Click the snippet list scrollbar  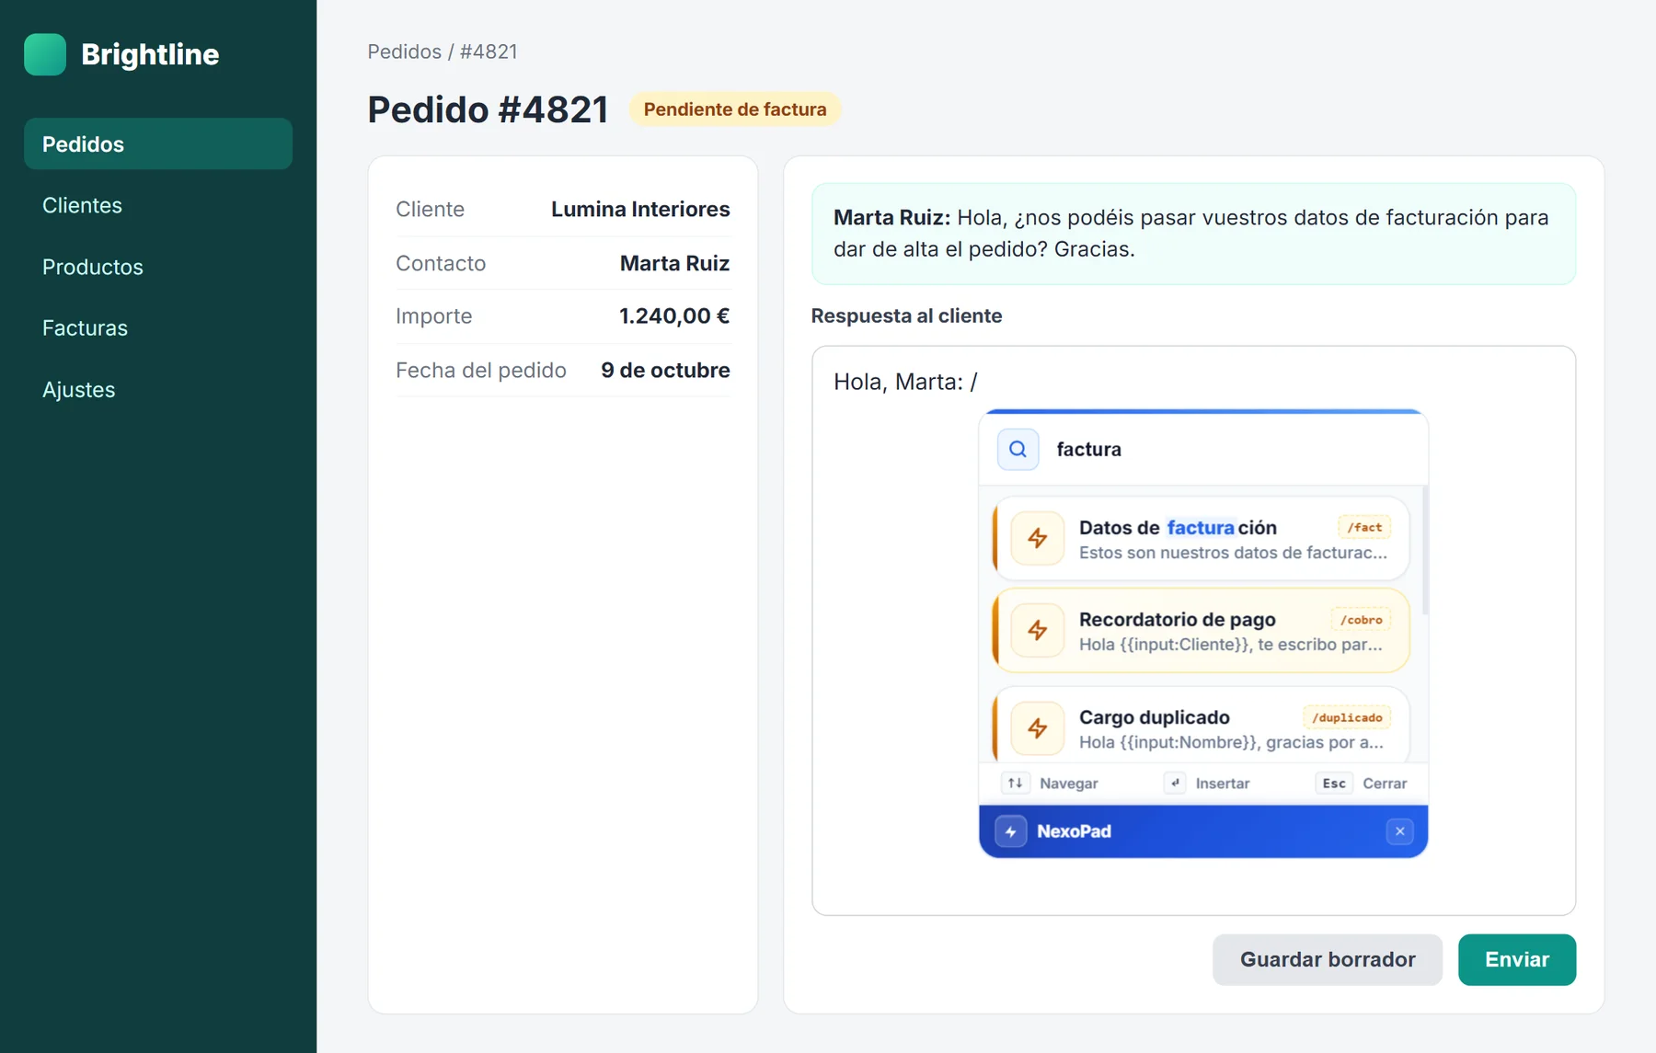(1425, 552)
